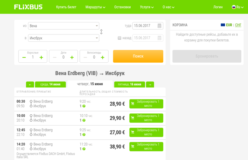Viewport: 248px width, 160px height.
Task: Open the Логин page
Action: click(218, 7)
